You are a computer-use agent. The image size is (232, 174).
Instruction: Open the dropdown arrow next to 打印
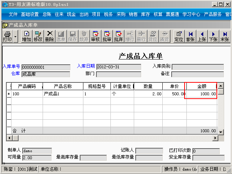tap(16, 36)
